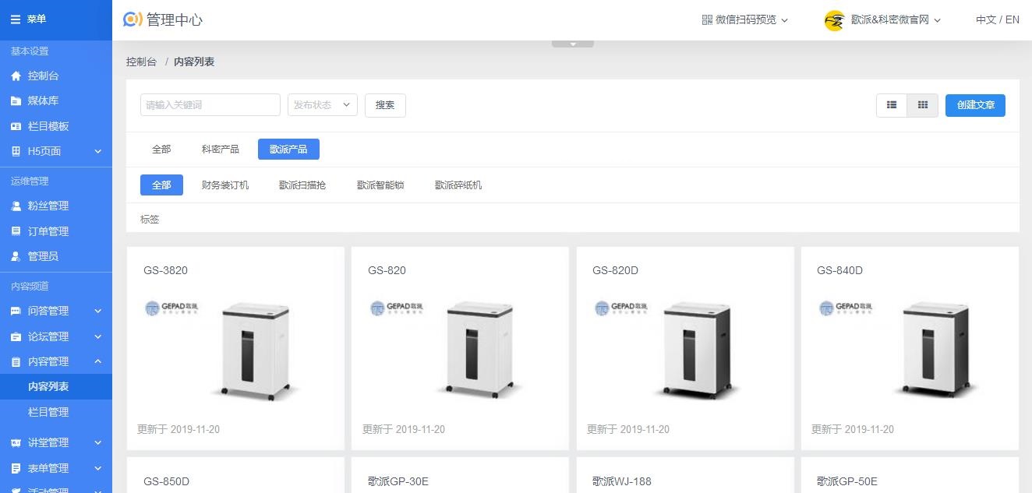Click the 歌派&科密微官网 avatar icon
The height and width of the screenshot is (493, 1032).
[835, 20]
